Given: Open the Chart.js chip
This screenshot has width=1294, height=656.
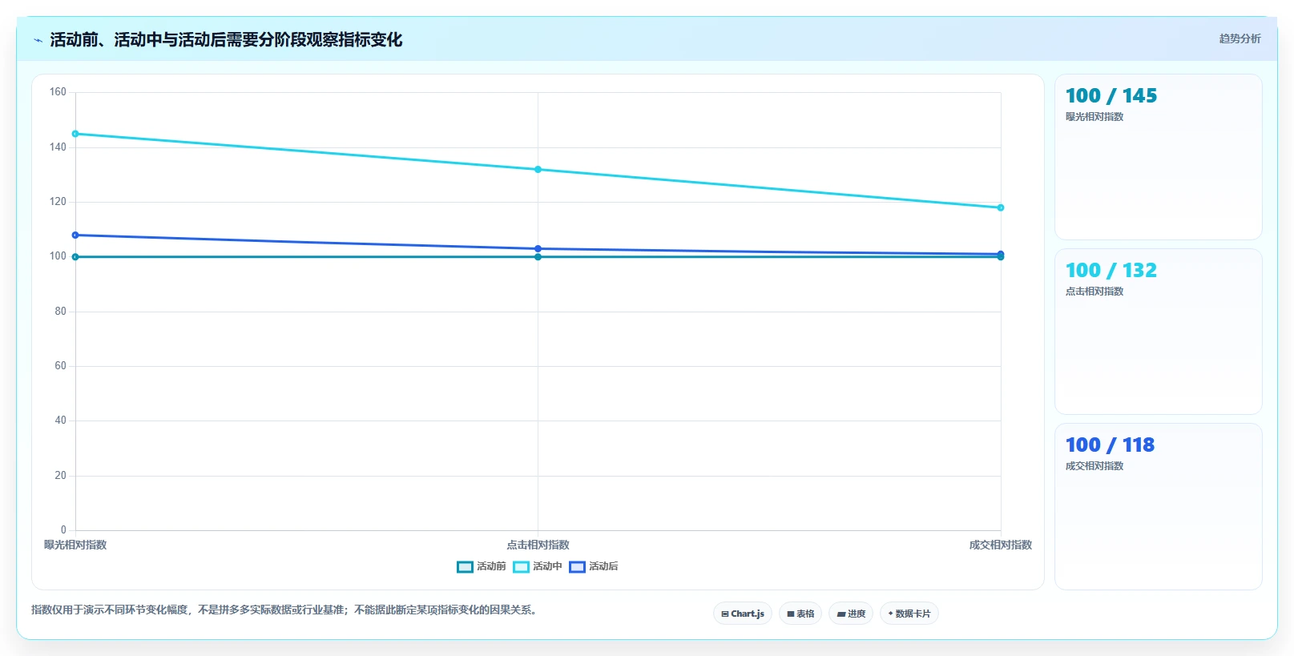Looking at the screenshot, I should (x=743, y=614).
